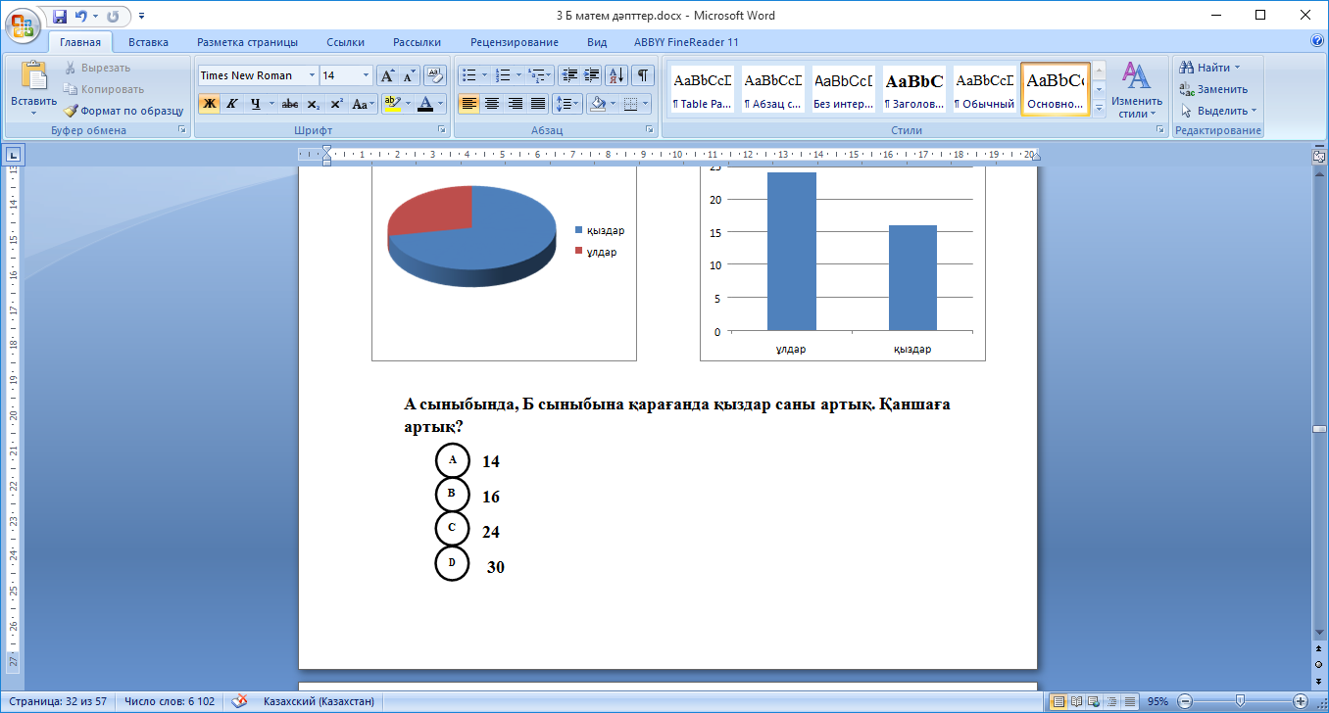1329x713 pixels.
Task: Copy selection with Копировать
Action: point(104,89)
